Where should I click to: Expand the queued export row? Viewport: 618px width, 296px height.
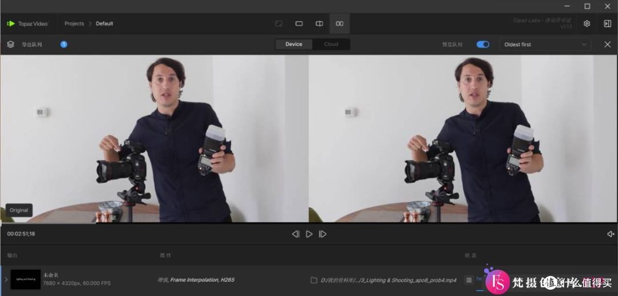[x=6, y=279]
